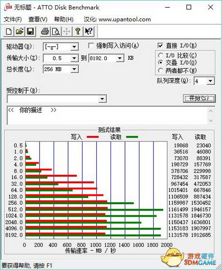Viewport: 222px width, 270px height.
Task: Start benchmark with 开始(S) button
Action: 199,99
